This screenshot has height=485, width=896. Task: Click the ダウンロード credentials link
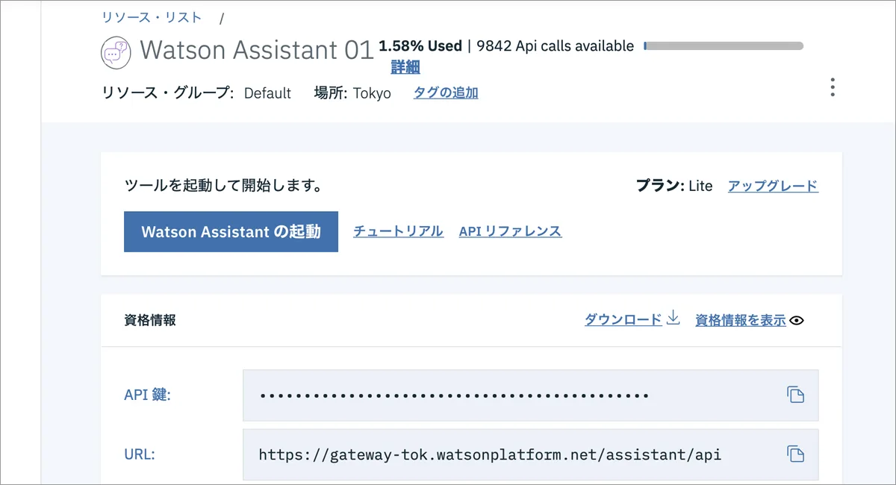[x=623, y=320]
